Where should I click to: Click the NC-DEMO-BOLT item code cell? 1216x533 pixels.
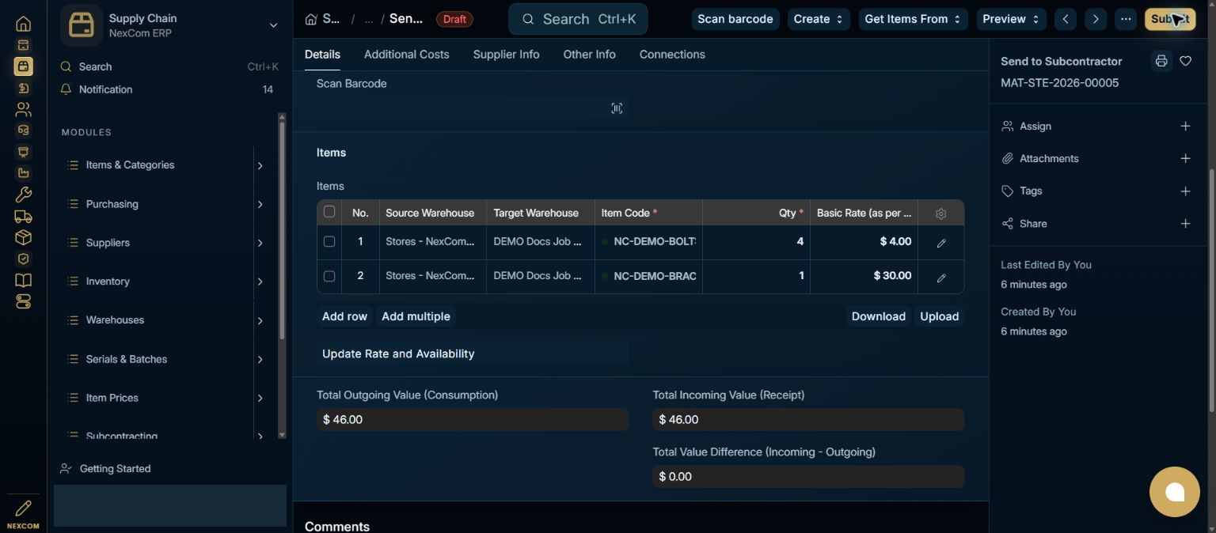click(649, 242)
